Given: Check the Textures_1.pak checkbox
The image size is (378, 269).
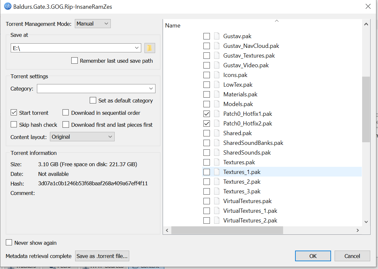Looking at the screenshot, I should click(x=207, y=172).
